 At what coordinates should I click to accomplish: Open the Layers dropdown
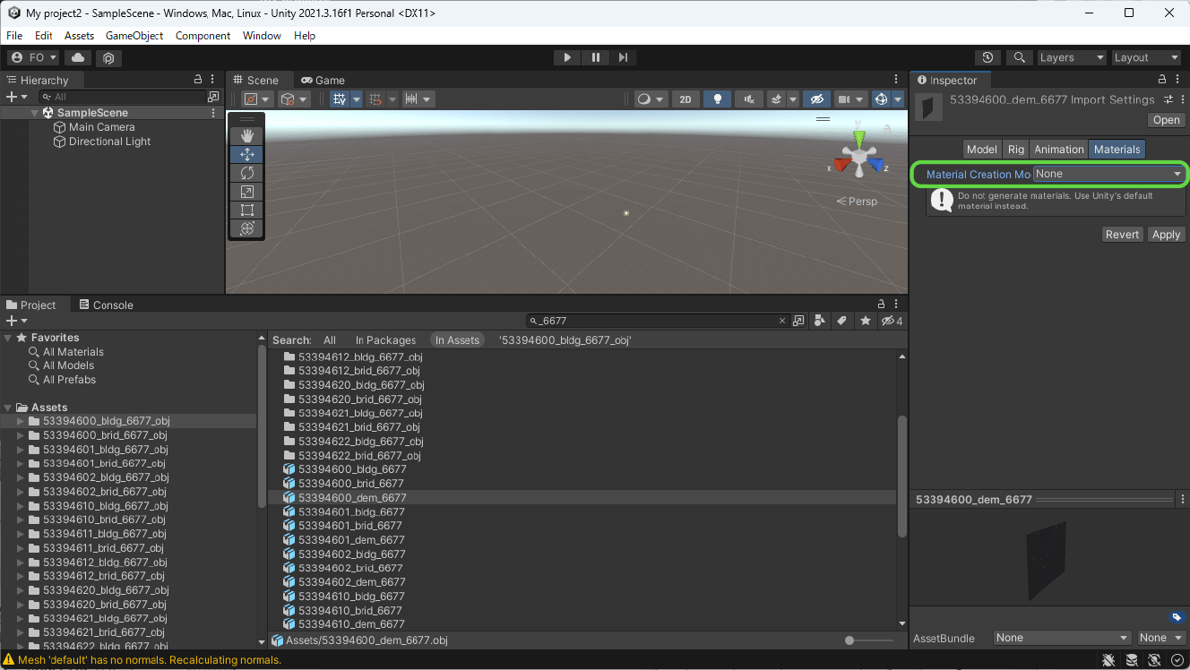click(1071, 57)
